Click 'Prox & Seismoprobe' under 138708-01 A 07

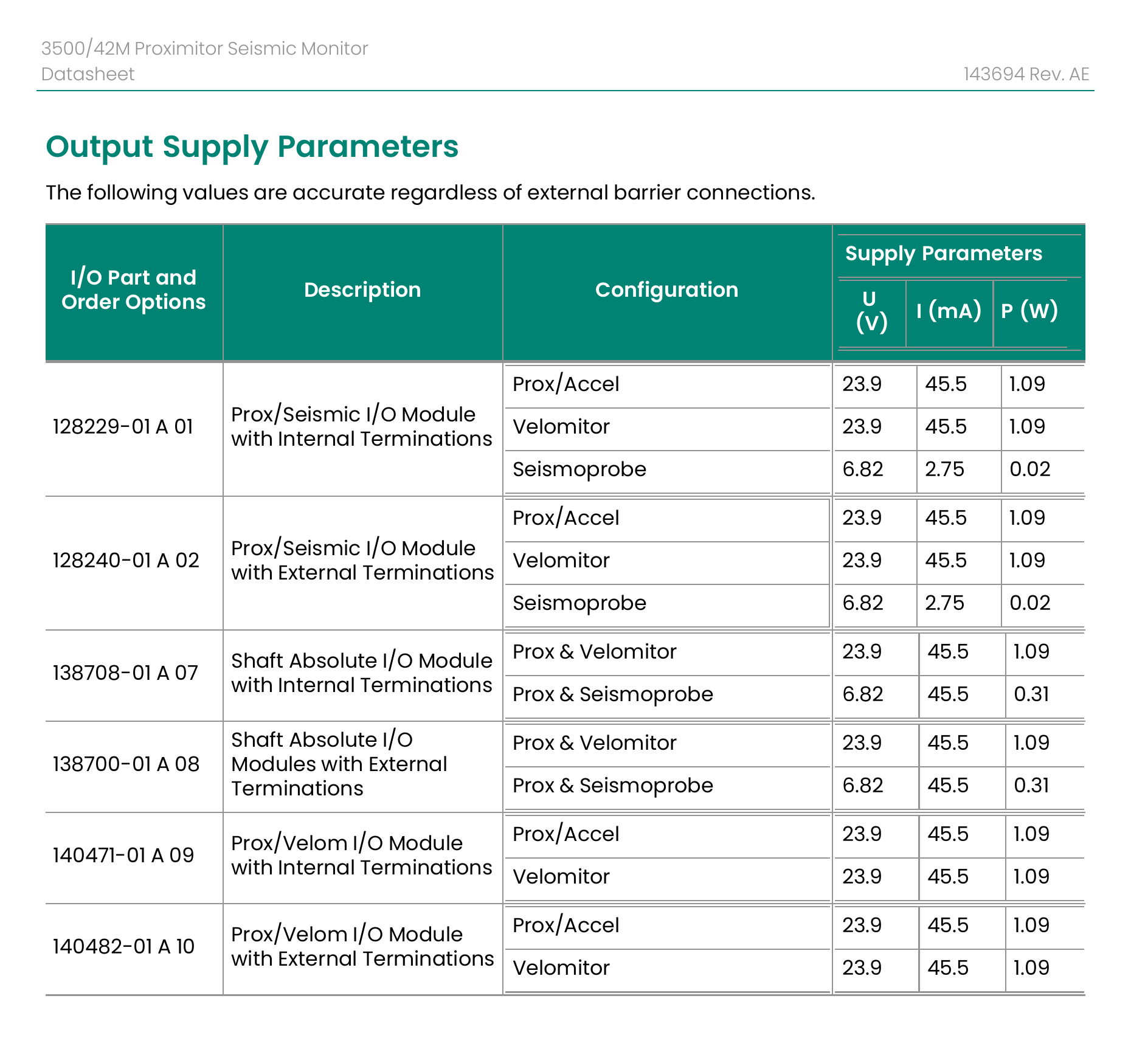click(613, 694)
